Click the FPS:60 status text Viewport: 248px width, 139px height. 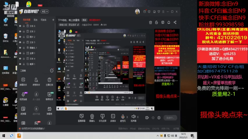click(x=133, y=128)
